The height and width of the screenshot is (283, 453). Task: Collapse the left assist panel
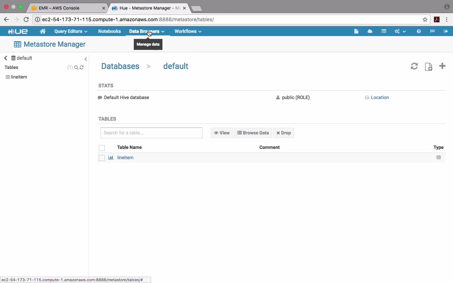click(86, 59)
